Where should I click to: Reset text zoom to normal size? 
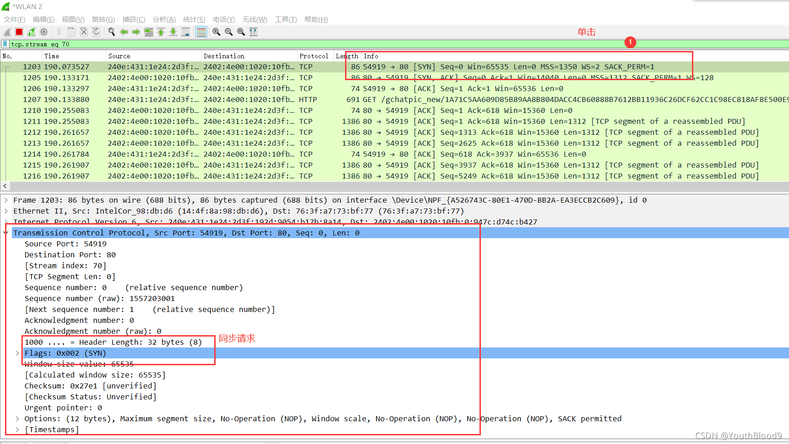pos(241,32)
